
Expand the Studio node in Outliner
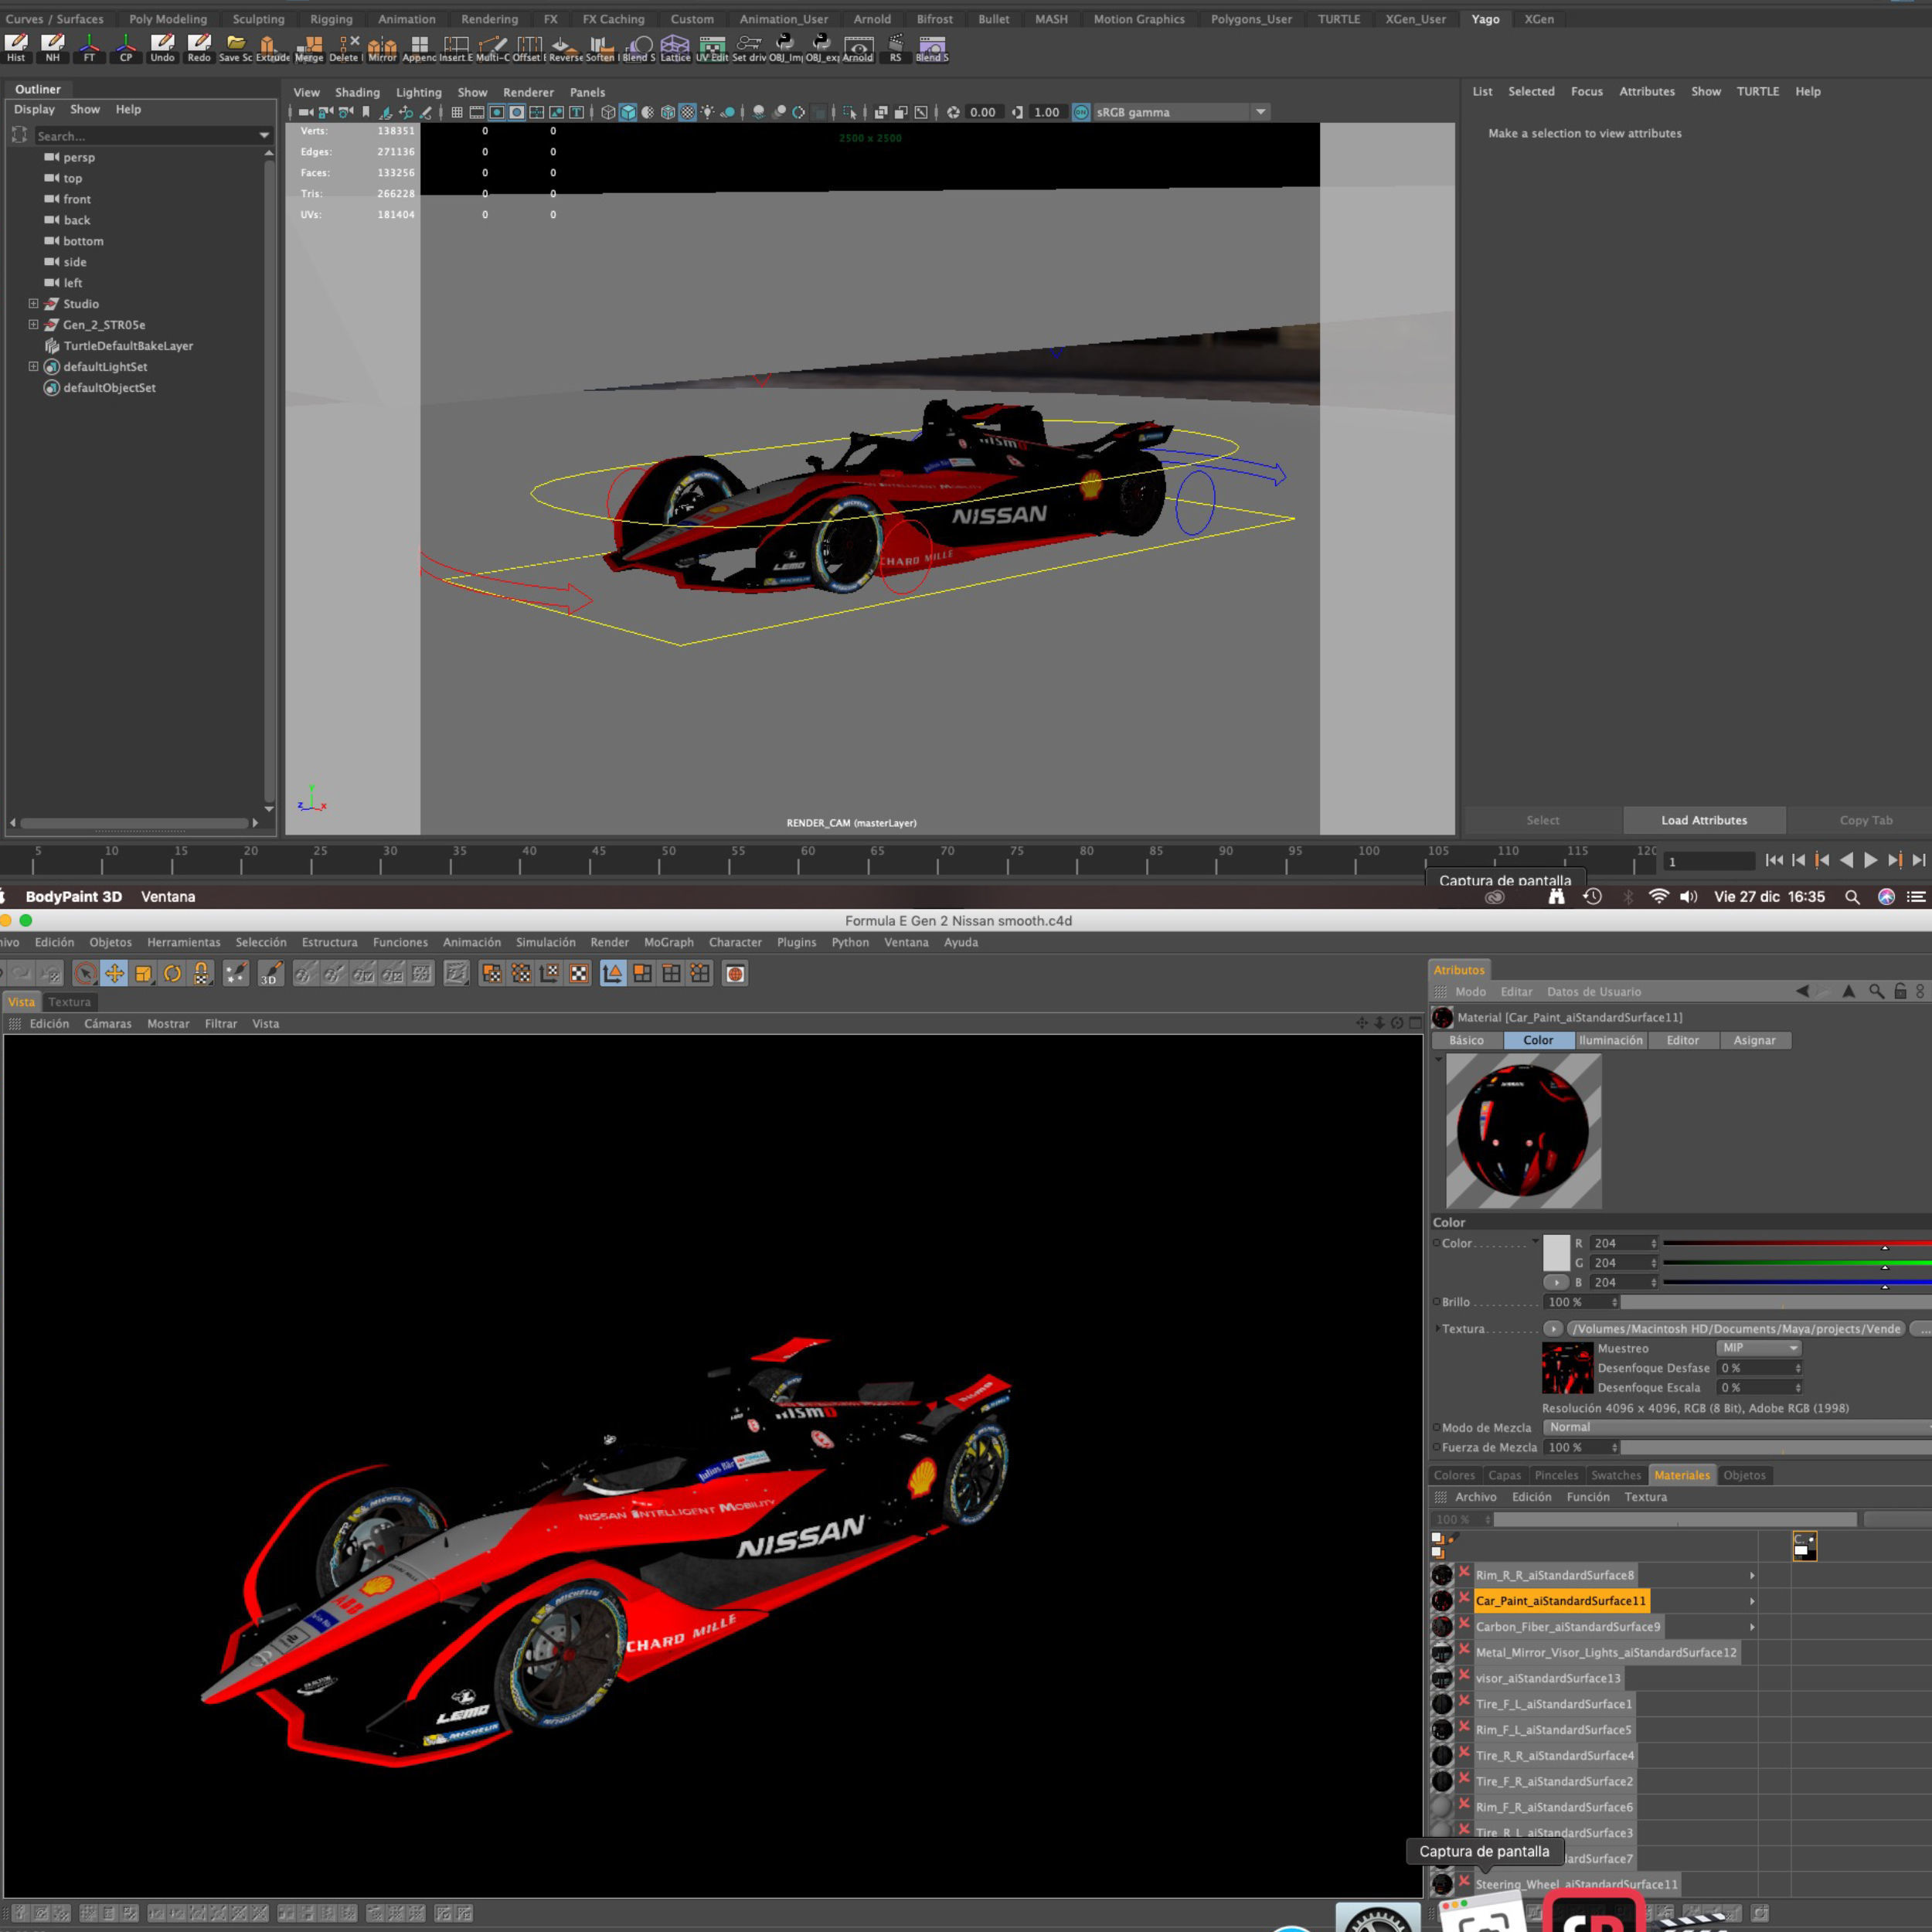[33, 304]
